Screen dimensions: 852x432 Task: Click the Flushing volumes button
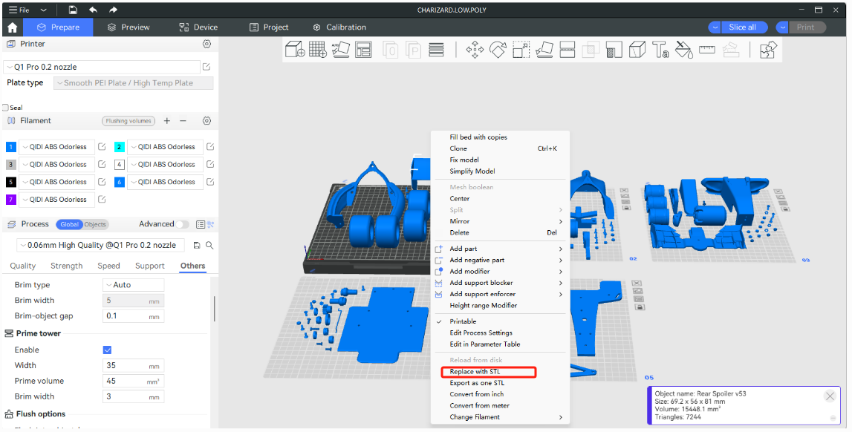click(x=128, y=121)
